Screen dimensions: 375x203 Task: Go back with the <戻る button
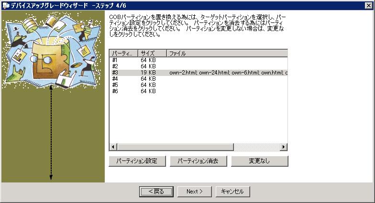click(x=156, y=192)
